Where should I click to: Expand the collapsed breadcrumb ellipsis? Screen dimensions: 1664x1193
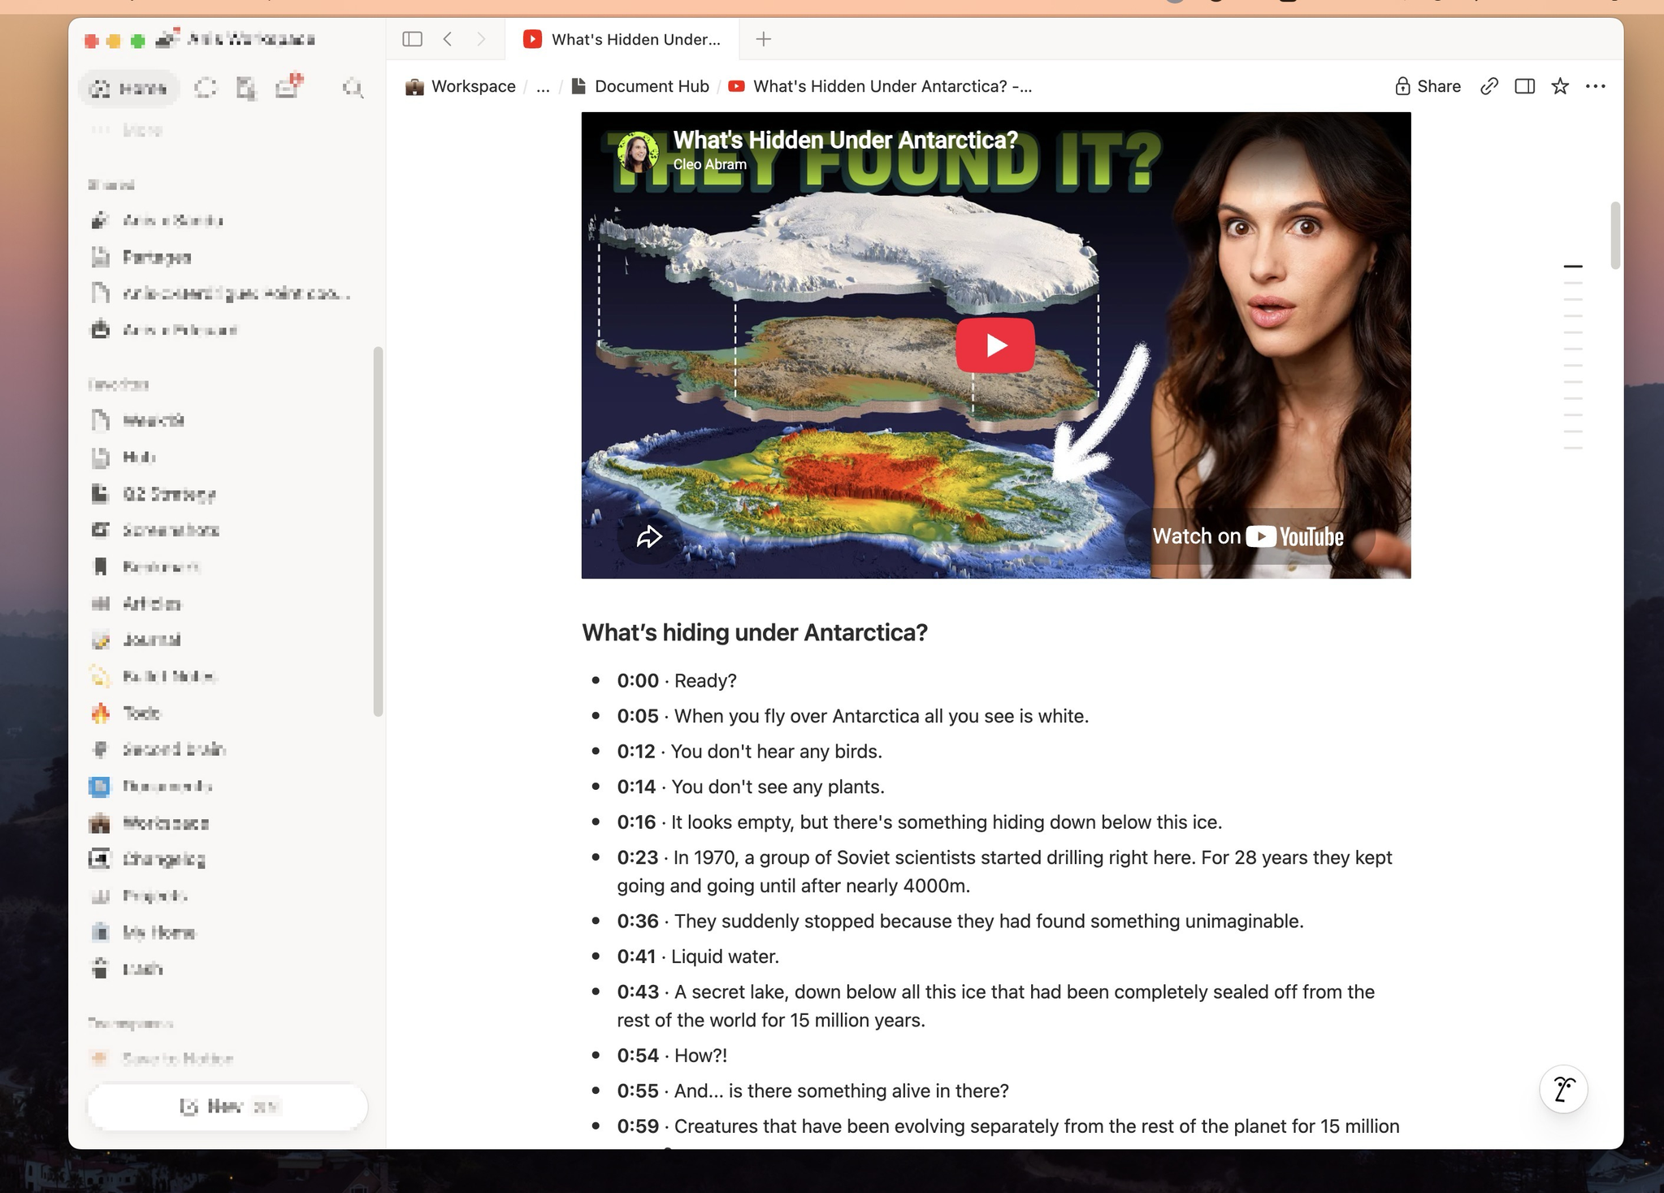pyautogui.click(x=544, y=86)
